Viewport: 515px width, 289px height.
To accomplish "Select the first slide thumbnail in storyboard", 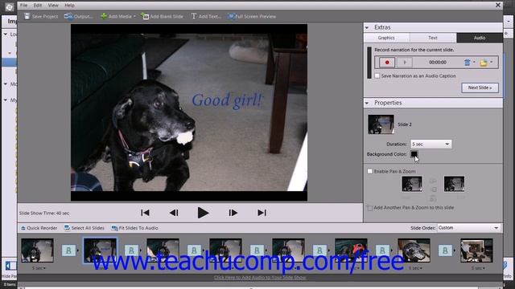I will 38,250.
